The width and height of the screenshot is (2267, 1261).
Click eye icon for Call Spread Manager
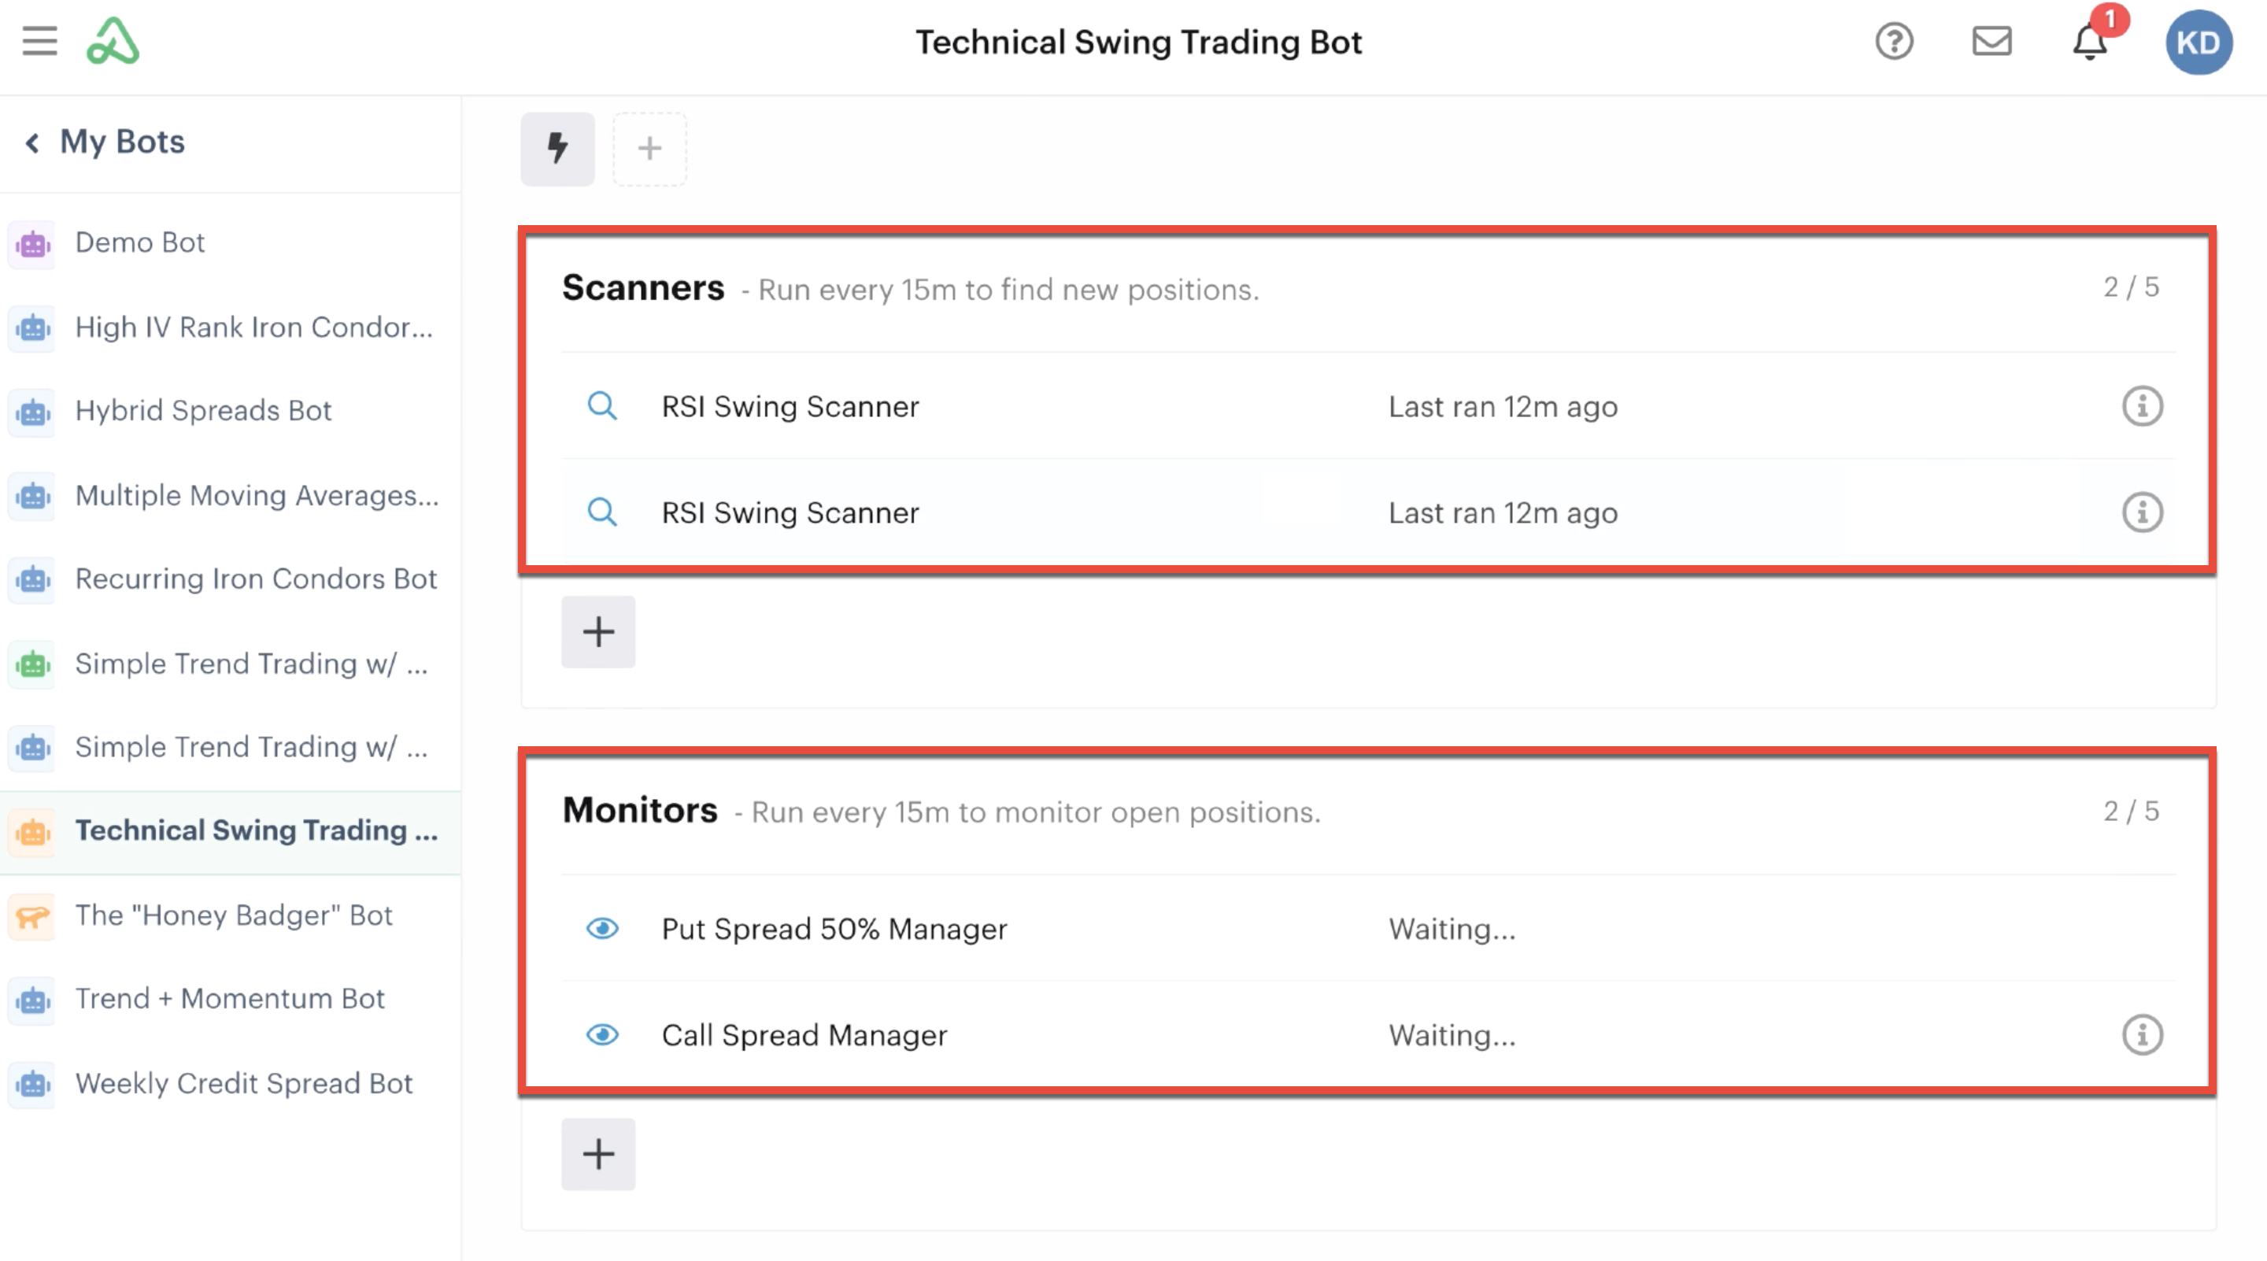pos(603,1035)
